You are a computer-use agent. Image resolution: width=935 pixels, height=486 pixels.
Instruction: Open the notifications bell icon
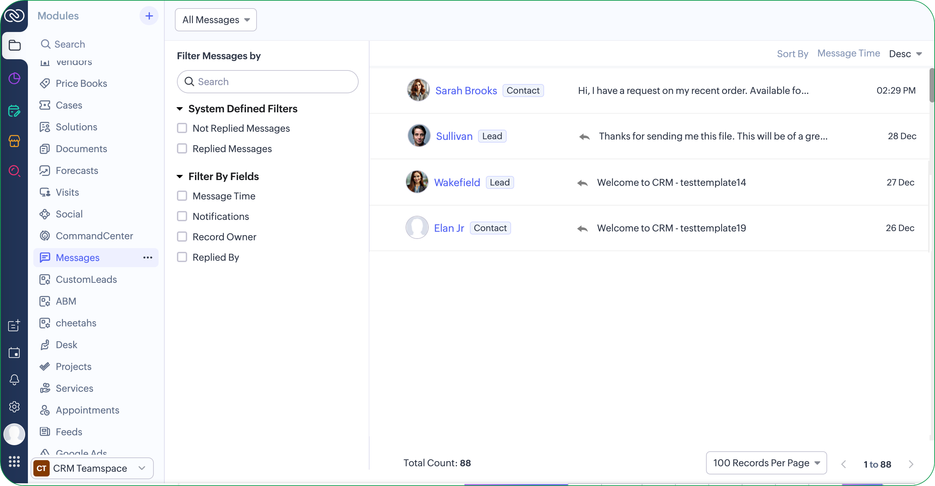(x=14, y=380)
